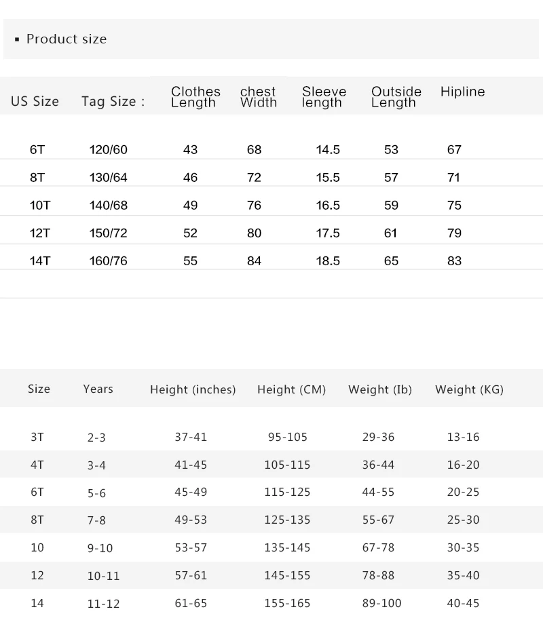Screen dimensions: 543x639
Task: Select tag size '120/60' cell
Action: 109,149
